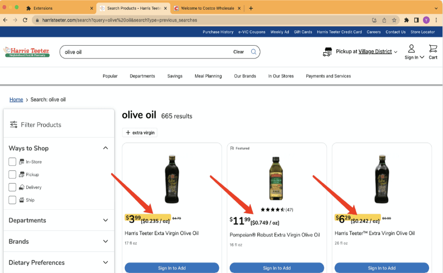
Task: Switch to the Extensions tab
Action: pyautogui.click(x=60, y=8)
